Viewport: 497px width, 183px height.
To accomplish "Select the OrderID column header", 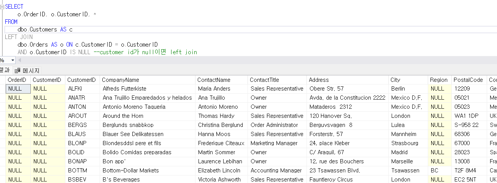I will point(18,80).
